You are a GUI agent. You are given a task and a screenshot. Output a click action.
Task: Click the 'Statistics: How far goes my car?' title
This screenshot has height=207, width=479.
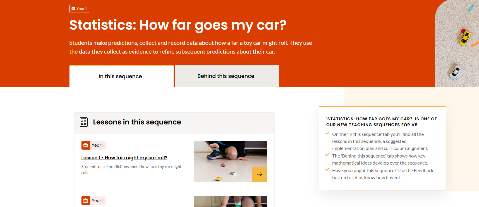click(x=178, y=25)
